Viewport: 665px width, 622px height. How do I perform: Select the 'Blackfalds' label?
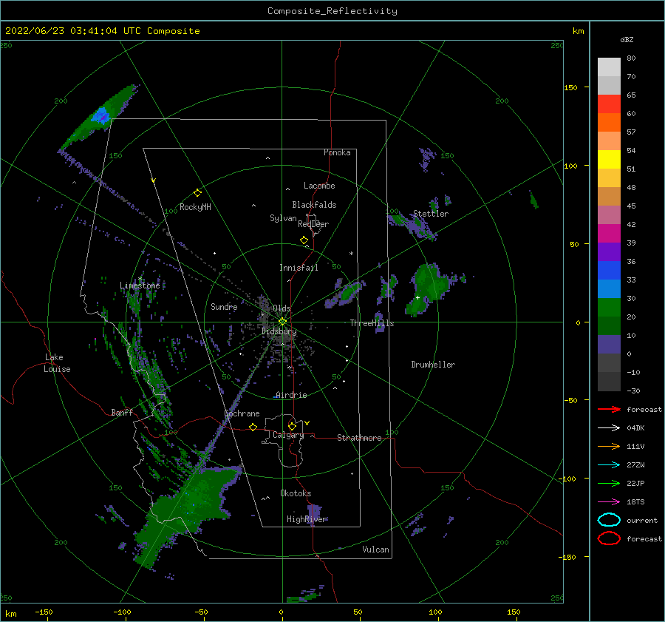(314, 205)
